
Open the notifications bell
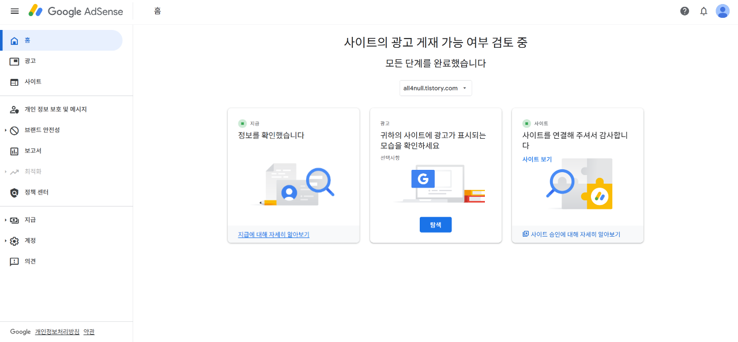[x=703, y=11]
